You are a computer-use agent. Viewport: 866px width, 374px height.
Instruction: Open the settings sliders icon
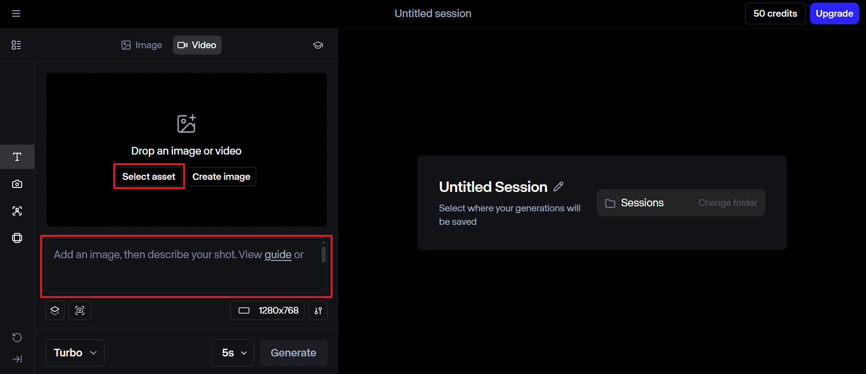pyautogui.click(x=318, y=310)
